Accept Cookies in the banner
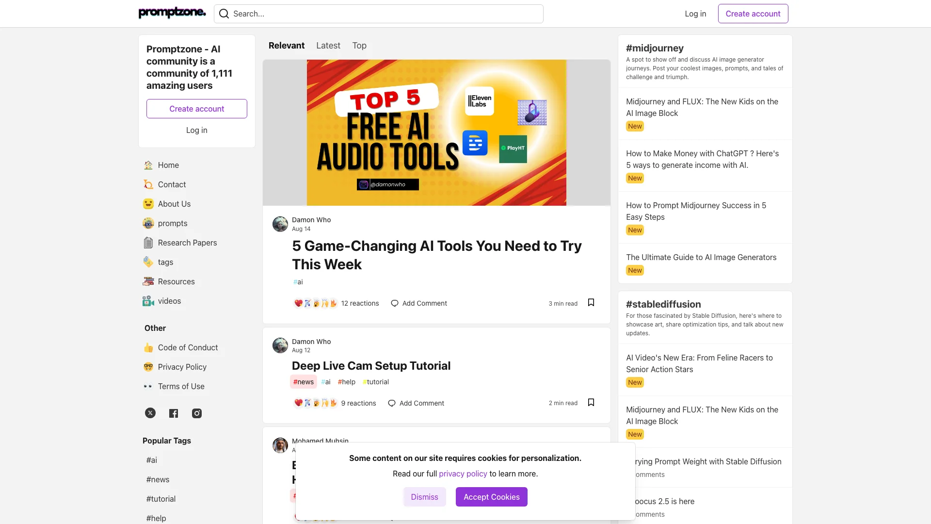 [x=492, y=497]
